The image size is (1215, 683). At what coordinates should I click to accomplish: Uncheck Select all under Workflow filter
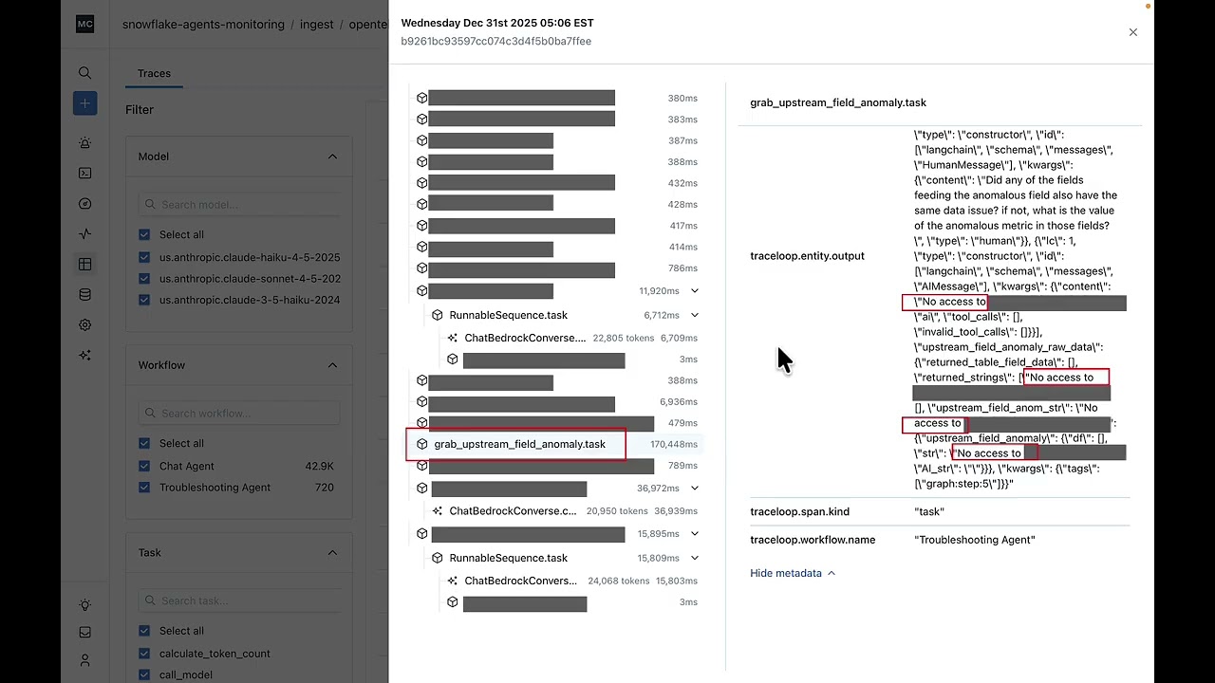(x=144, y=443)
